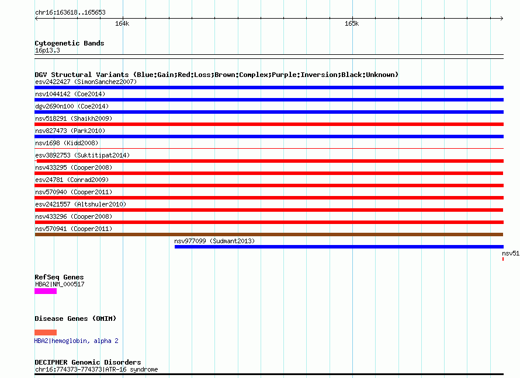Open variant nsv433296 (Cooper2008) label
Screen dimensions: 520x378
pos(74,216)
